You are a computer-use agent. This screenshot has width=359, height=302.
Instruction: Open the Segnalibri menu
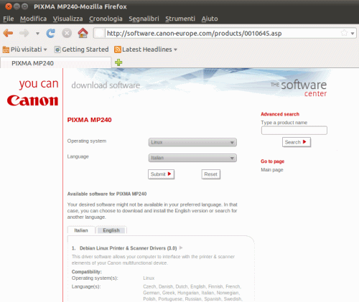(x=144, y=19)
